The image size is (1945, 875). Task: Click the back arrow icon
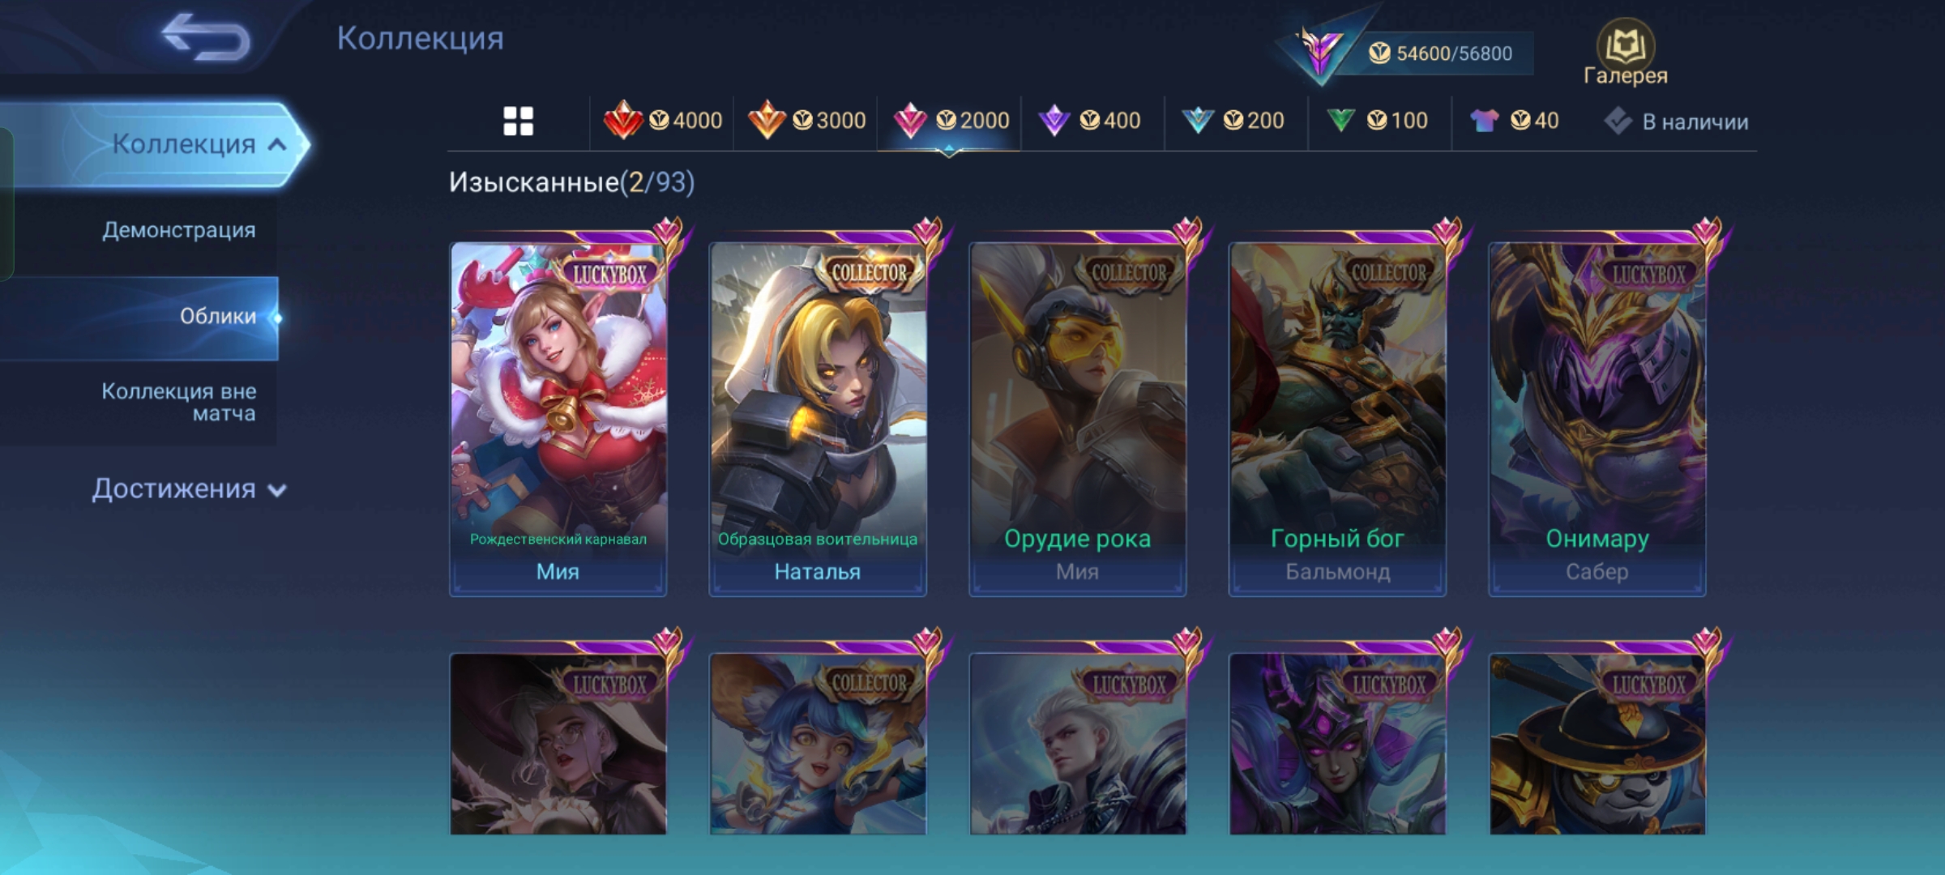click(205, 37)
